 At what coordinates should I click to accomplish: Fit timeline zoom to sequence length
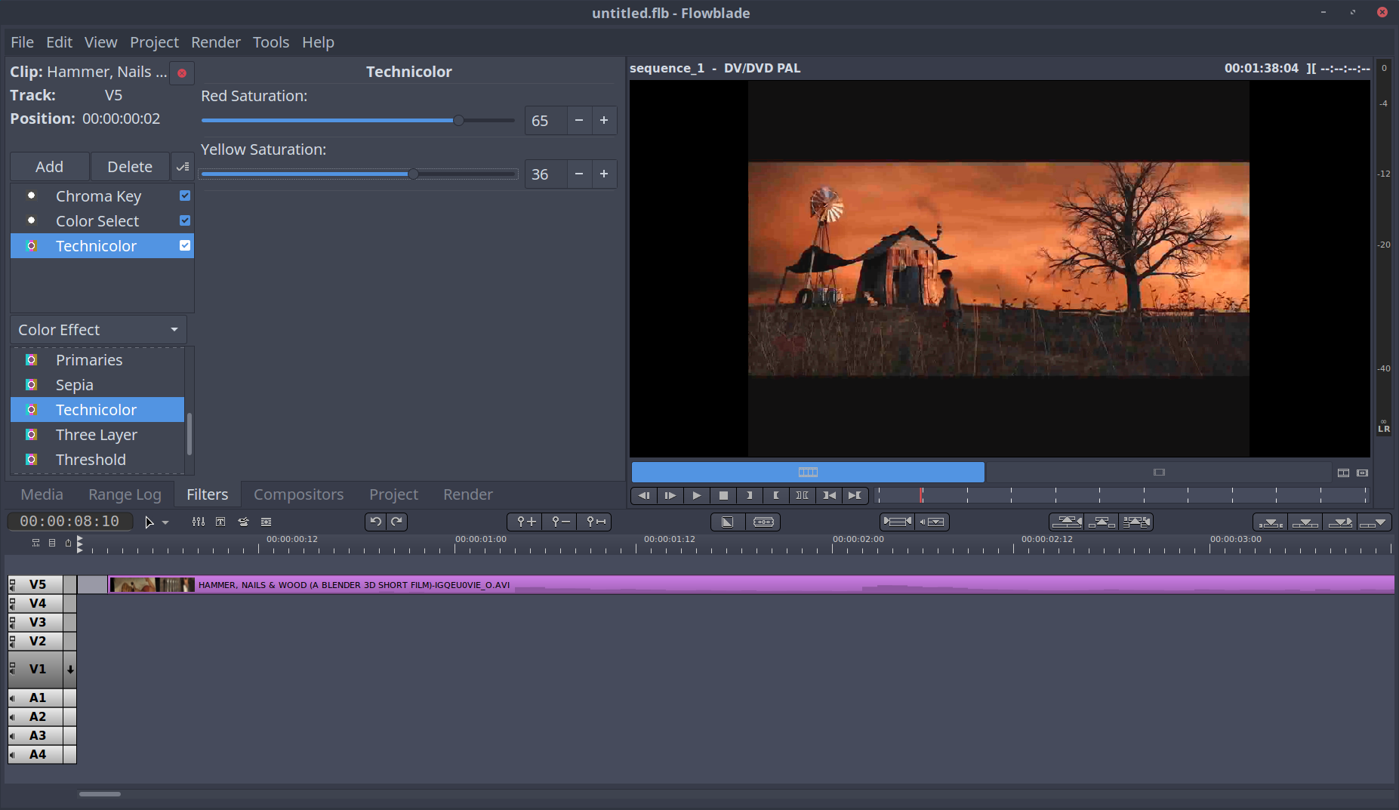(x=594, y=522)
